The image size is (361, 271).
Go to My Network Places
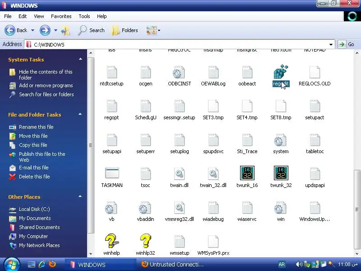(x=39, y=245)
